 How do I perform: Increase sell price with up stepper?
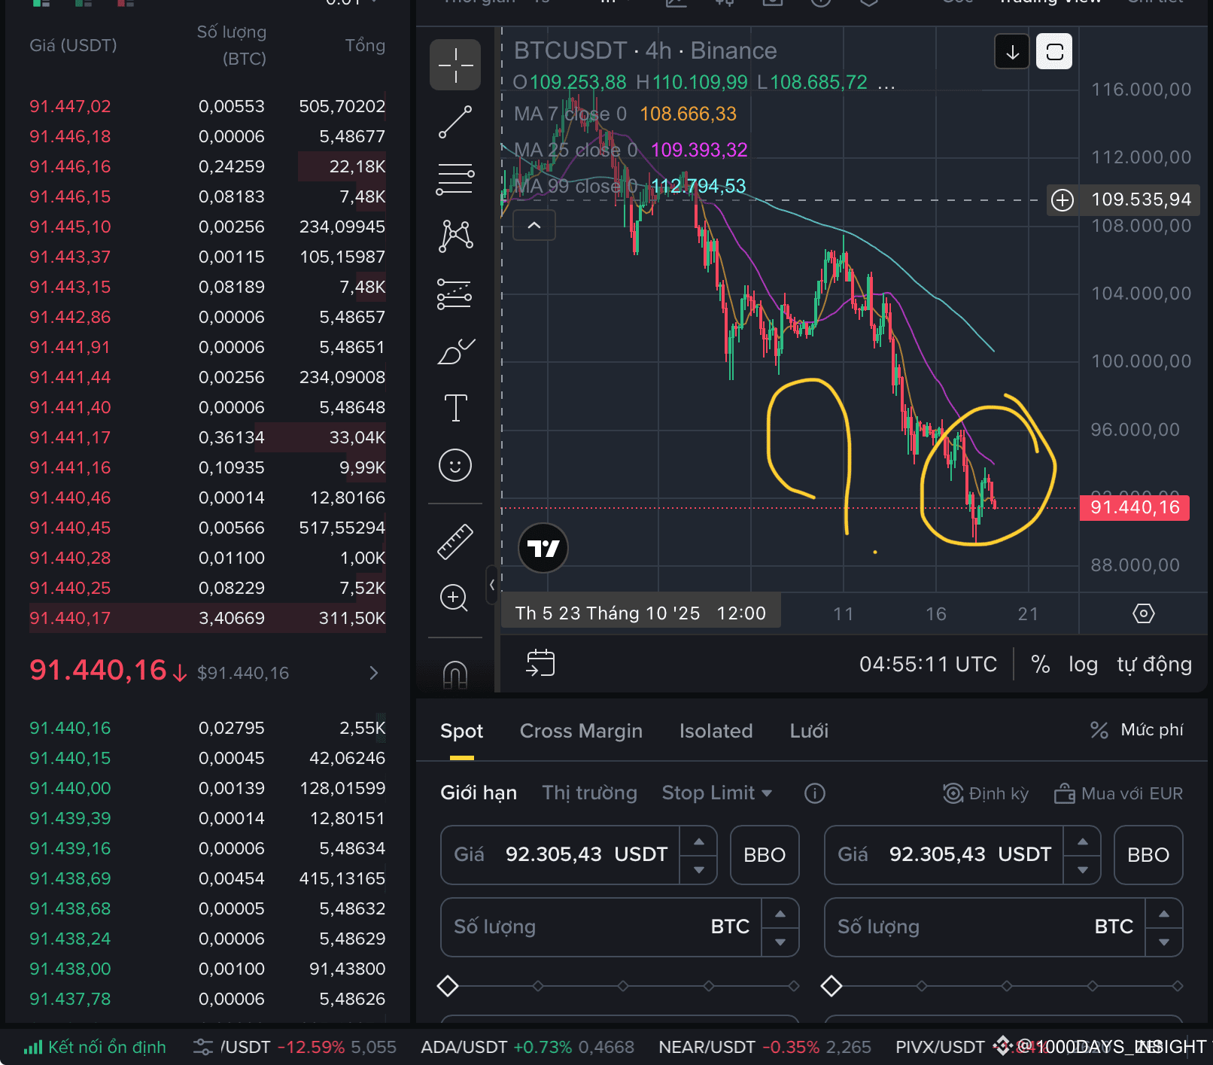coord(1083,841)
